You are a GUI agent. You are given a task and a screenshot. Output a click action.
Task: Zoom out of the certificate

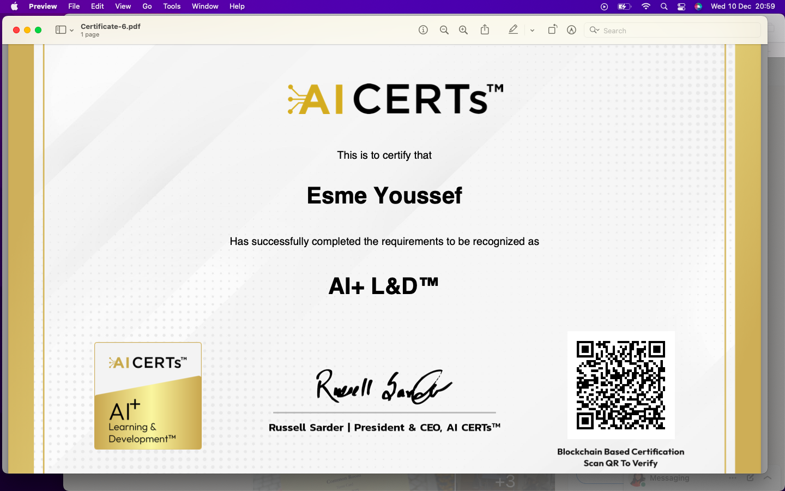[444, 30]
